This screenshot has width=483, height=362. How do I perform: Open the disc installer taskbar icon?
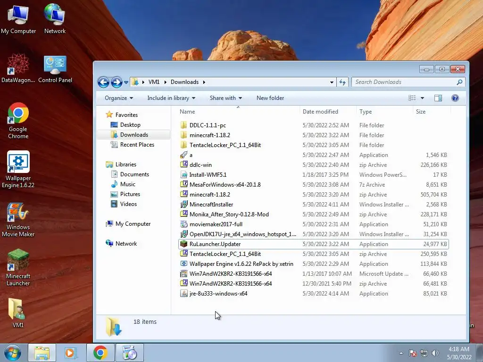click(130, 353)
